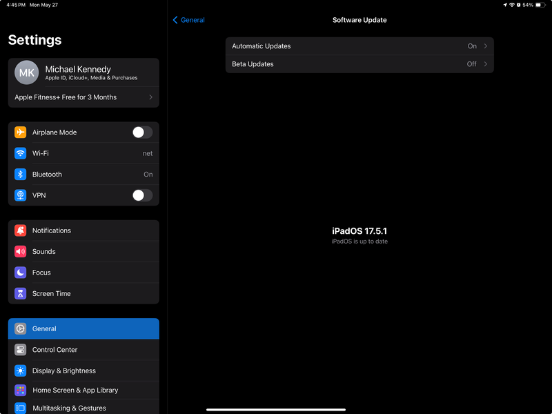The height and width of the screenshot is (414, 552).
Task: Tap the Wi-Fi icon in sidebar
Action: pos(21,153)
